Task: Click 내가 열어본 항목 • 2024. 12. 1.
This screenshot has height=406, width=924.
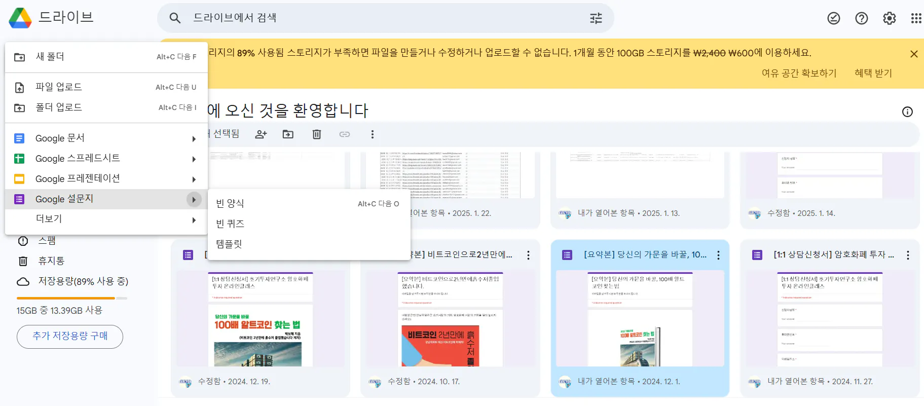Action: click(x=629, y=382)
